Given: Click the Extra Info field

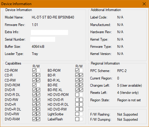Looking at the screenshot, I should tap(49, 32).
